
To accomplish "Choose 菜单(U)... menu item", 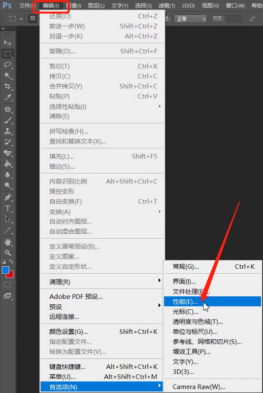I will coord(101,377).
